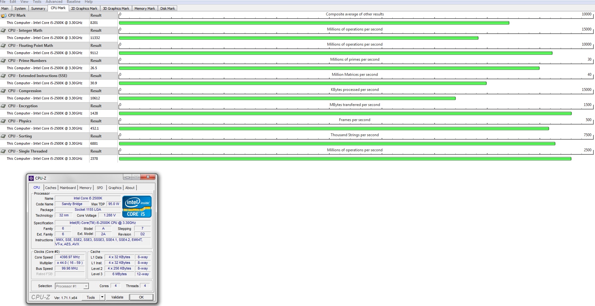Click the Core Speed value 4398.97 MHz
595x306 pixels.
point(70,257)
